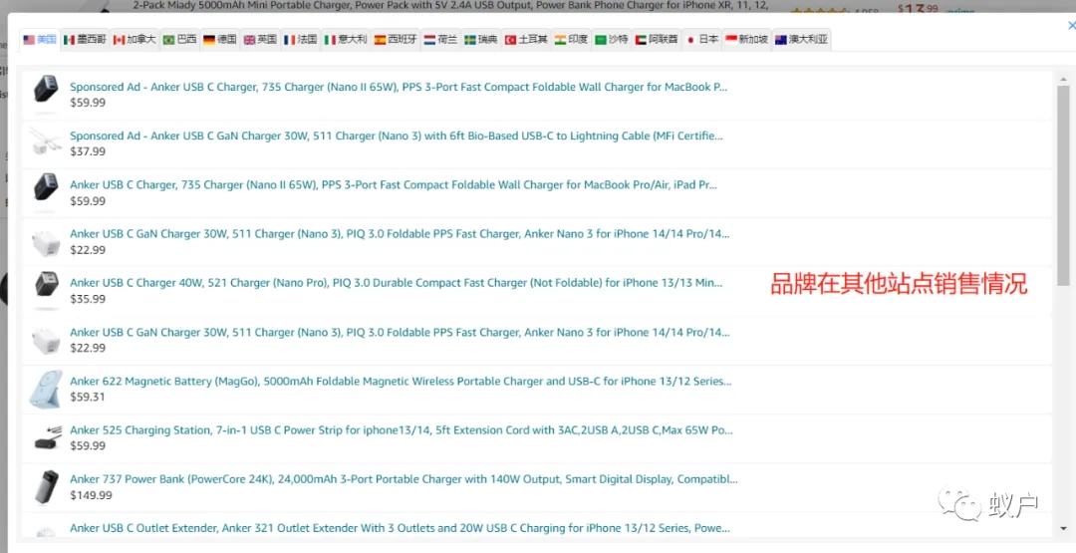The image size is (1076, 553).
Task: Click the $37.99 price text
Action: tap(88, 151)
